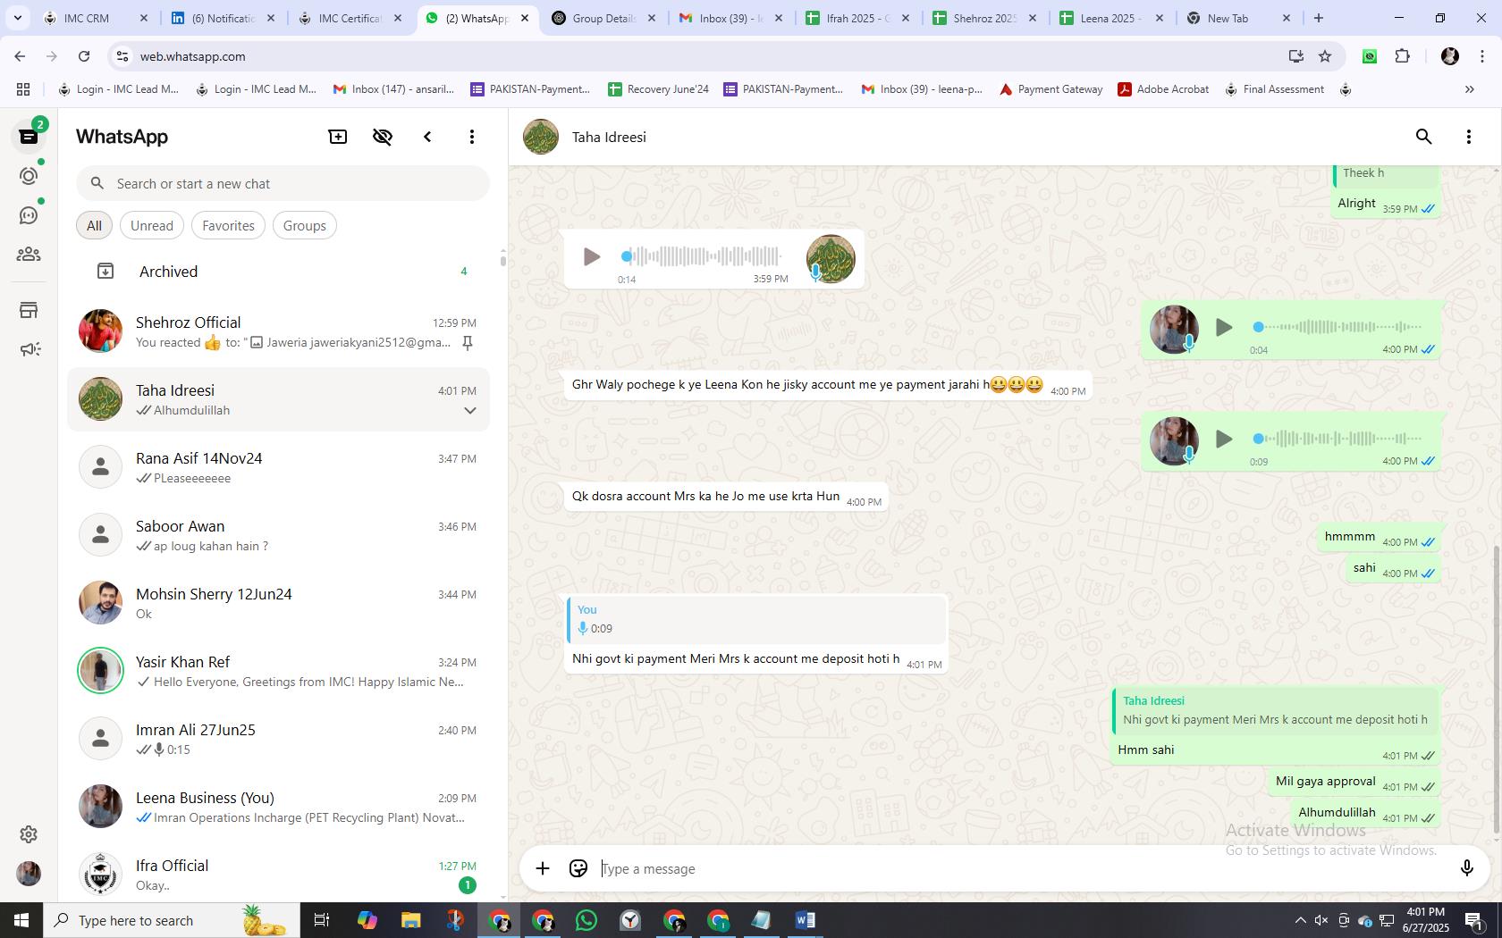Open the Final Assessment bookmark
Image resolution: width=1502 pixels, height=938 pixels.
click(x=1274, y=89)
